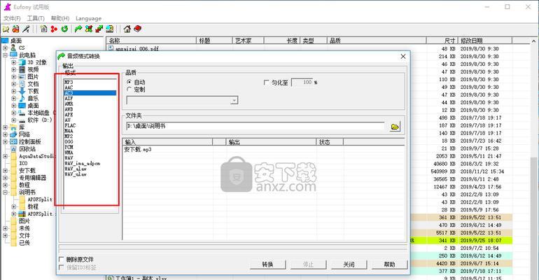Click the 状态 column header in dialog
This screenshot has height=280, width=539.
pos(329,142)
